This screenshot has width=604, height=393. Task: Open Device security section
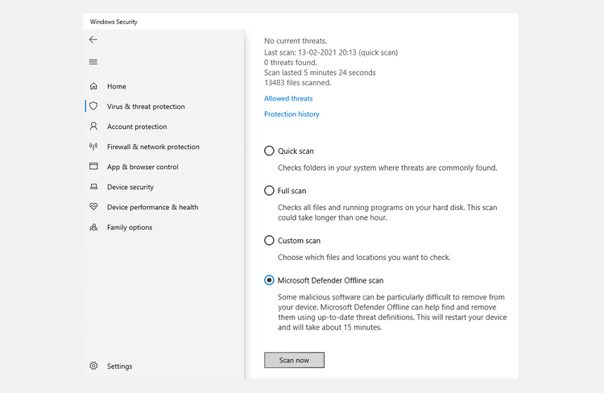(130, 187)
